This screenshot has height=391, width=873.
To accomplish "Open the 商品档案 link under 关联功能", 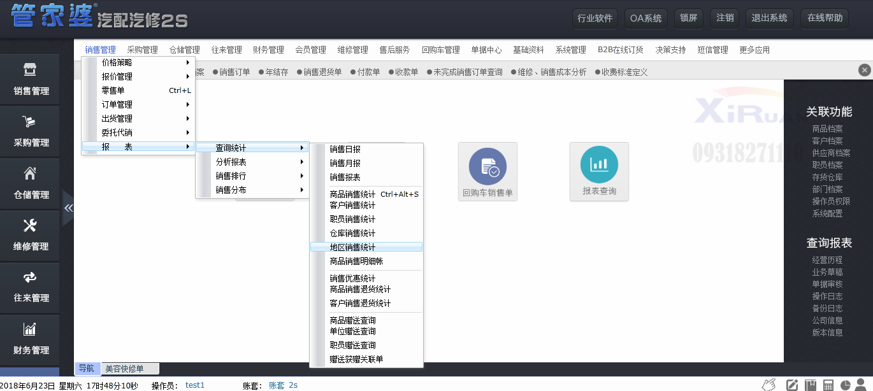I will (827, 129).
